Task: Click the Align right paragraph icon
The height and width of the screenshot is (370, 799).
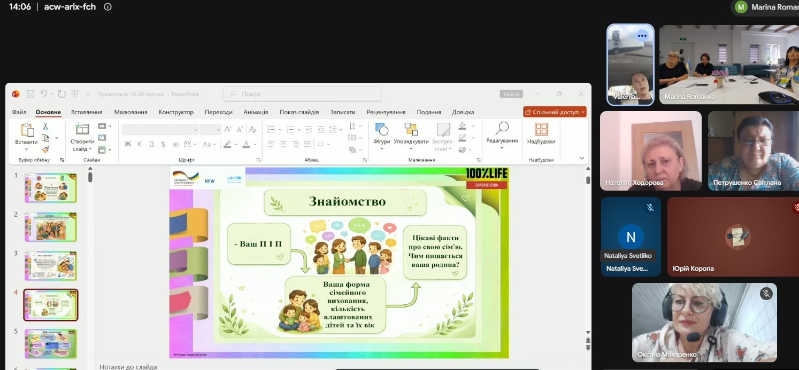Action: (295, 144)
